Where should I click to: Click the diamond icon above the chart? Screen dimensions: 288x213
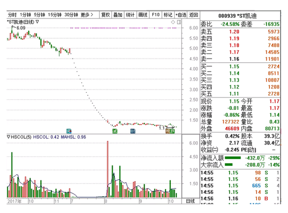(173, 22)
